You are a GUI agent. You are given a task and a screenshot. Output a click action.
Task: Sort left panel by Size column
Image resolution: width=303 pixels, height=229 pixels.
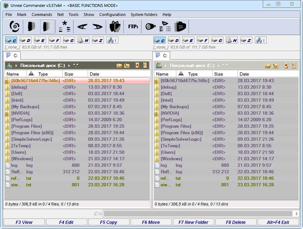click(x=75, y=74)
